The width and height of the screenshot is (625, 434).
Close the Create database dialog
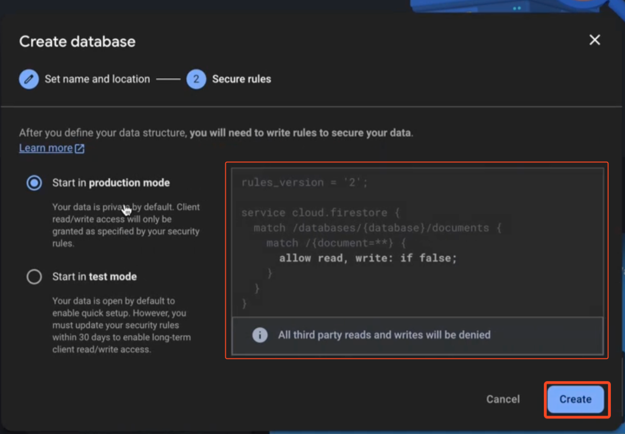[595, 40]
